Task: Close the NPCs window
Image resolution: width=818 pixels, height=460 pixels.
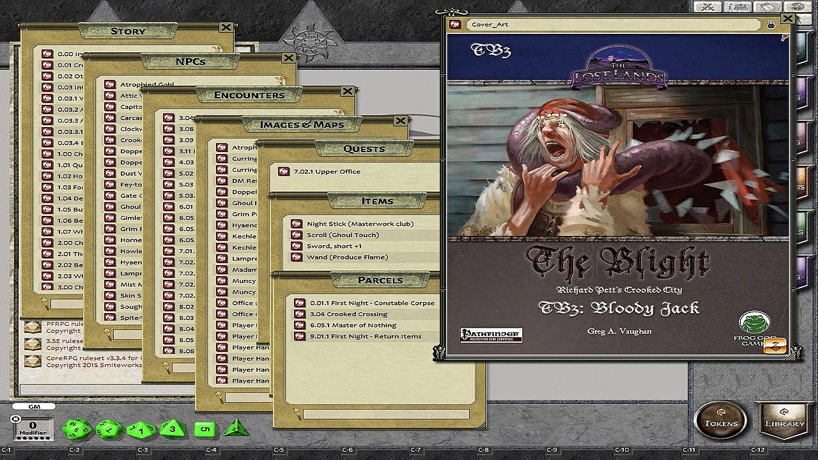Action: click(288, 57)
